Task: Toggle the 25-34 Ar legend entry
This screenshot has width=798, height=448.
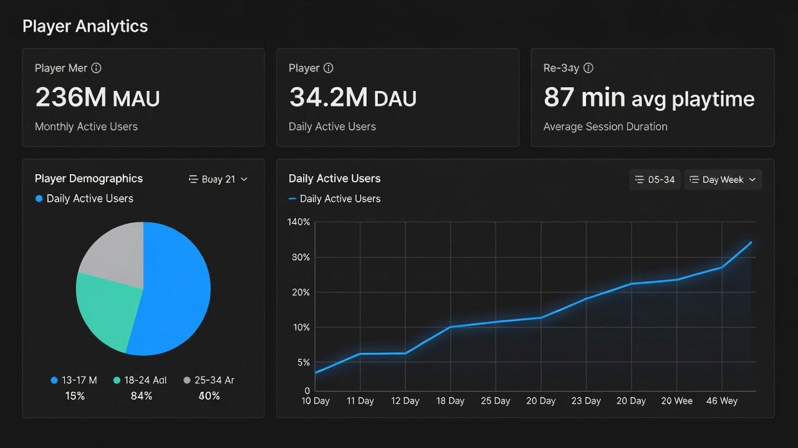Action: click(x=209, y=380)
